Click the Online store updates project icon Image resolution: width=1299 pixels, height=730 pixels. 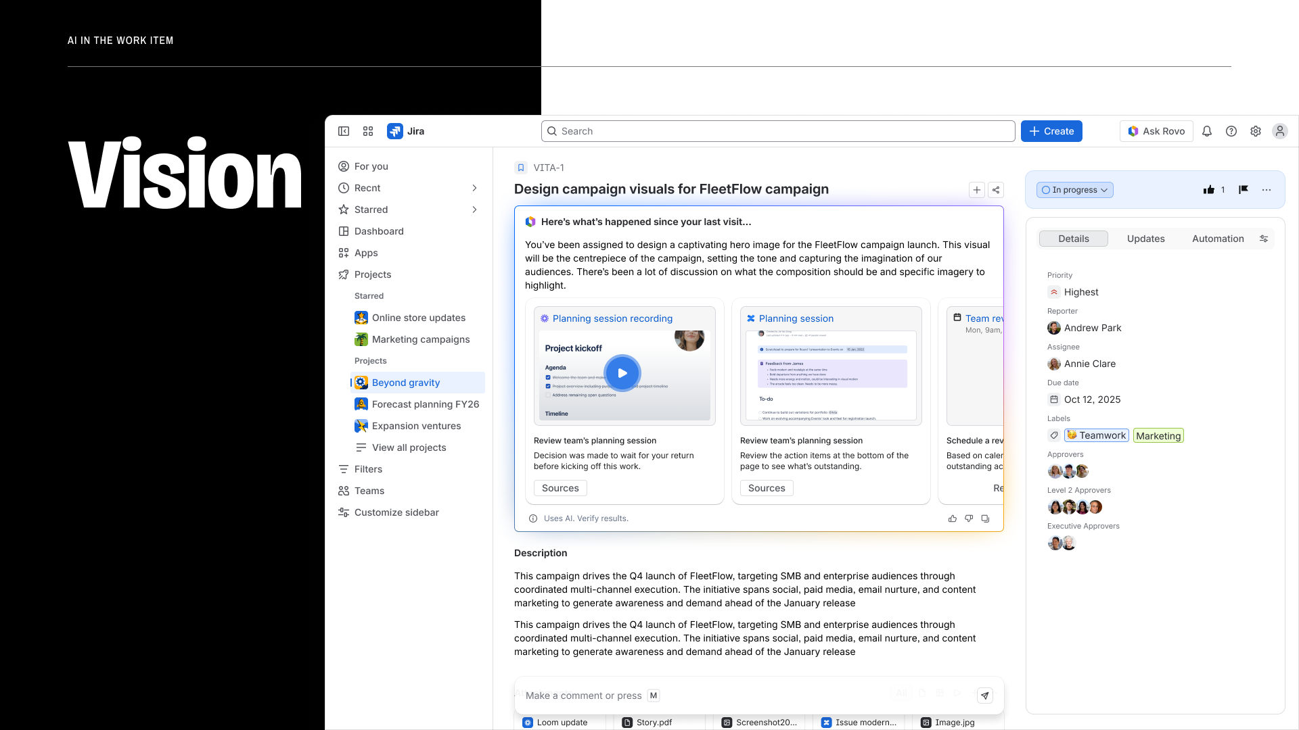click(361, 318)
